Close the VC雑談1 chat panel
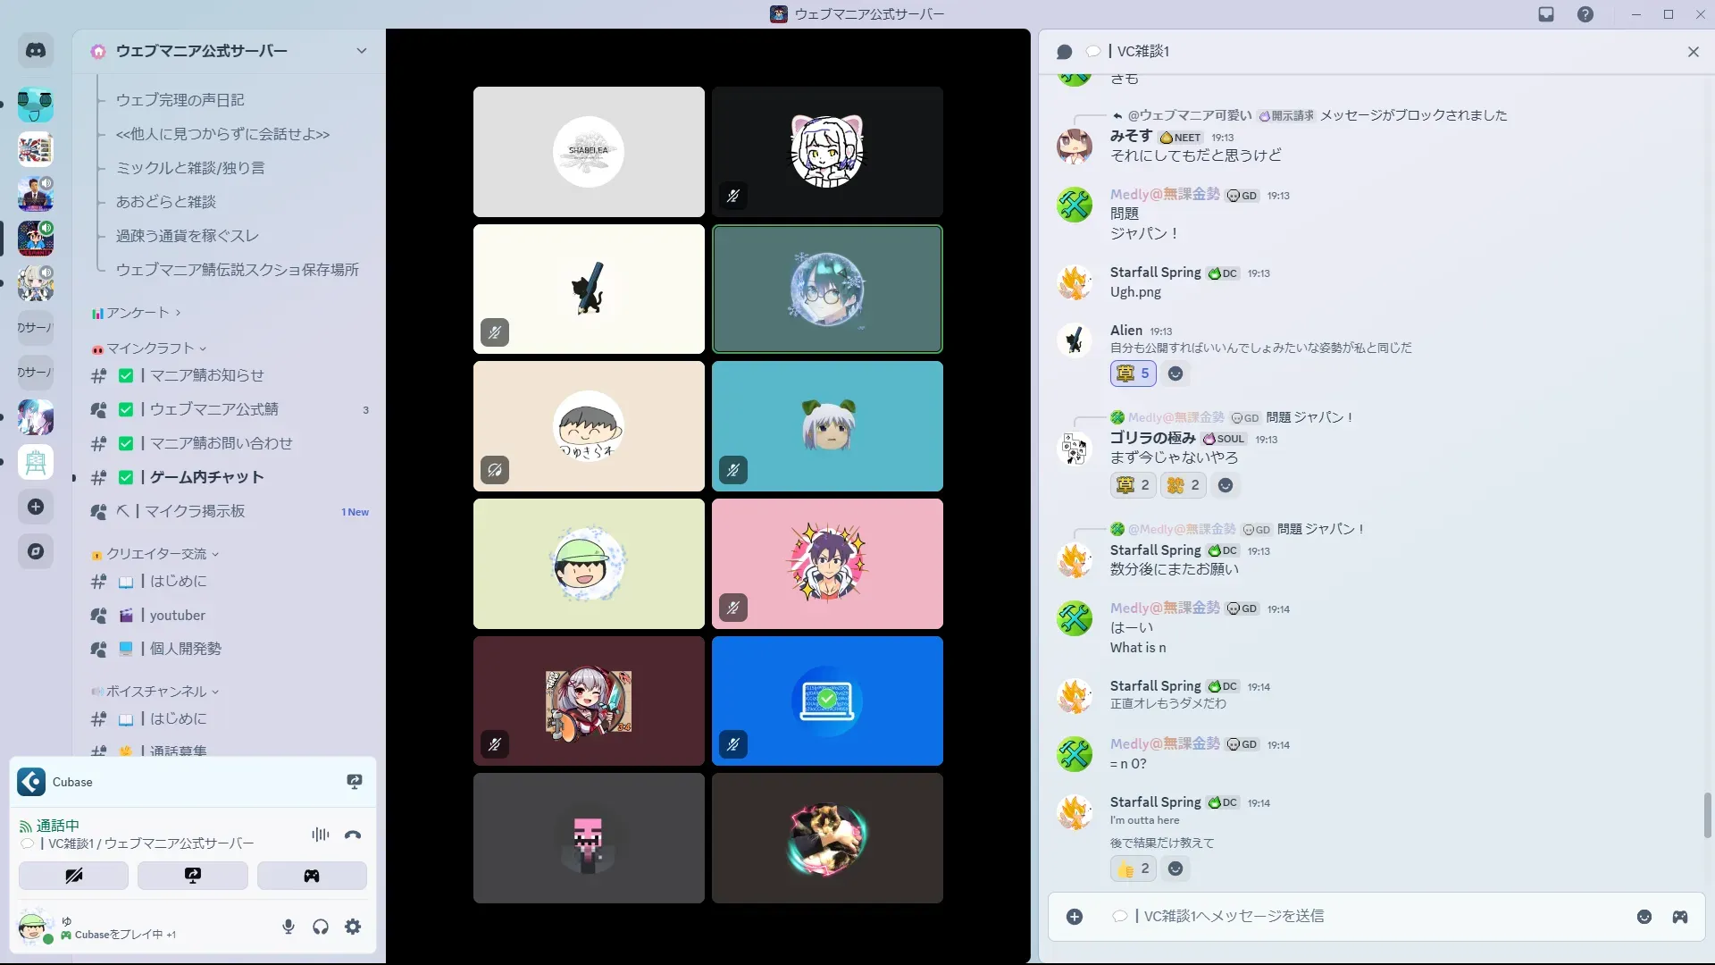The image size is (1715, 965). pyautogui.click(x=1693, y=52)
